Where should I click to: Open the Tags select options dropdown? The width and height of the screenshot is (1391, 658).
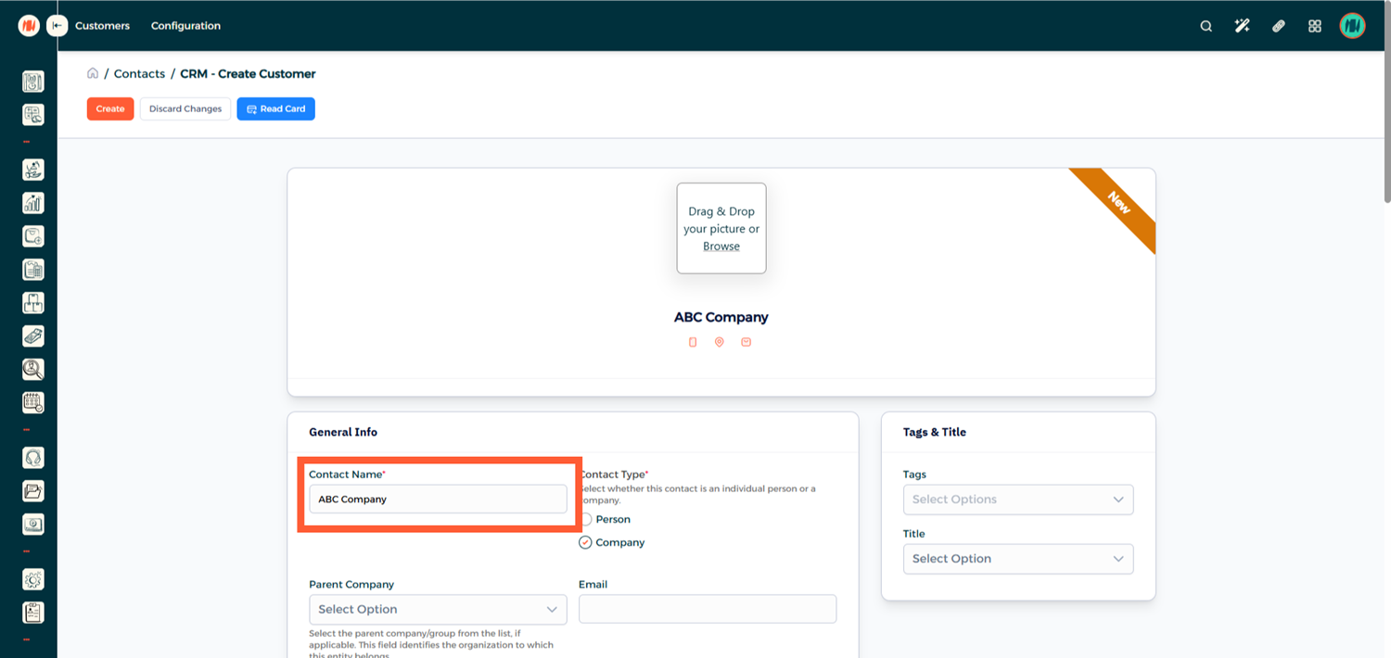click(x=1017, y=500)
